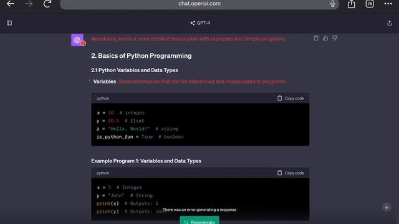Go back with the browser back arrow
Viewport: 399px width, 224px height.
11,4
